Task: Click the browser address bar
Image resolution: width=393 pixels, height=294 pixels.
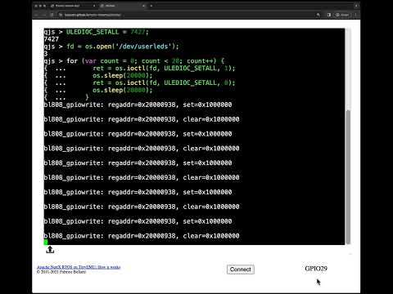Action: point(188,15)
